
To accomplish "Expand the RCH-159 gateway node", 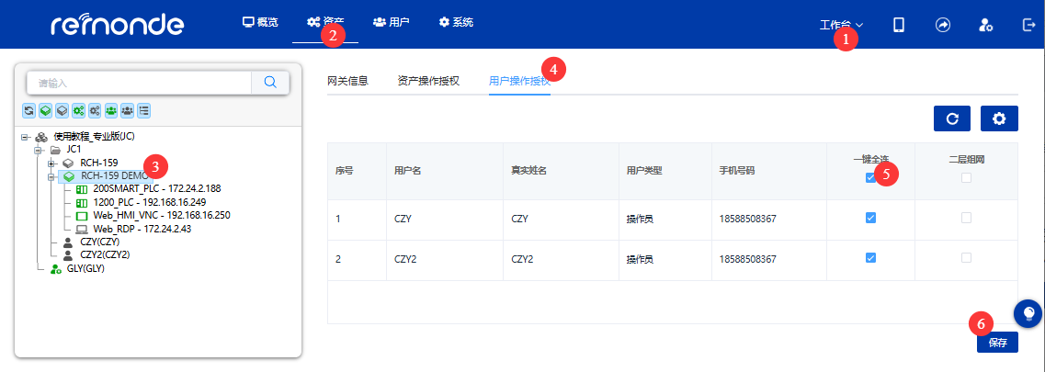I will pos(51,163).
